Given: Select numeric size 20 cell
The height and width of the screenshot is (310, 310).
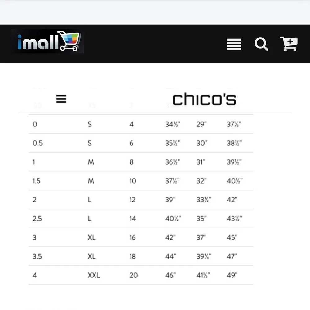Looking at the screenshot, I should (134, 275).
